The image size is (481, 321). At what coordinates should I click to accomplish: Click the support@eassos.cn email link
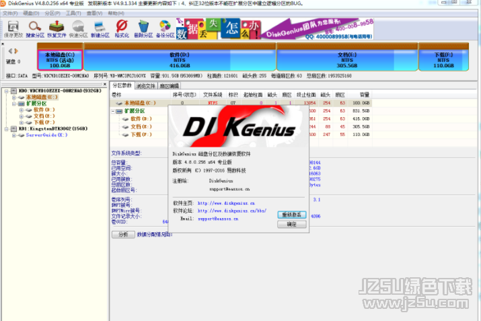coord(218,219)
